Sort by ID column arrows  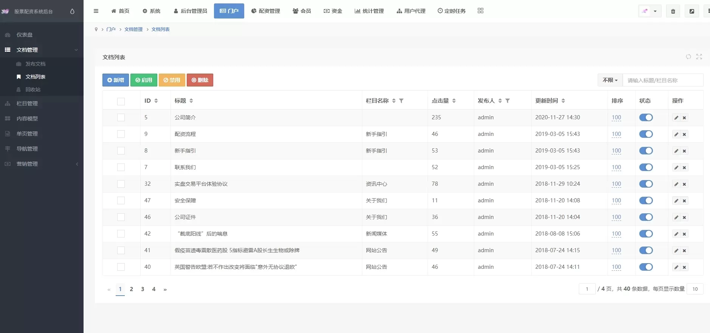tap(156, 101)
